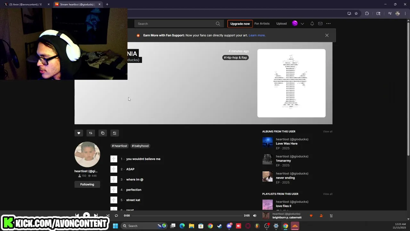
Task: Follow the Learn more link
Action: [x=257, y=35]
